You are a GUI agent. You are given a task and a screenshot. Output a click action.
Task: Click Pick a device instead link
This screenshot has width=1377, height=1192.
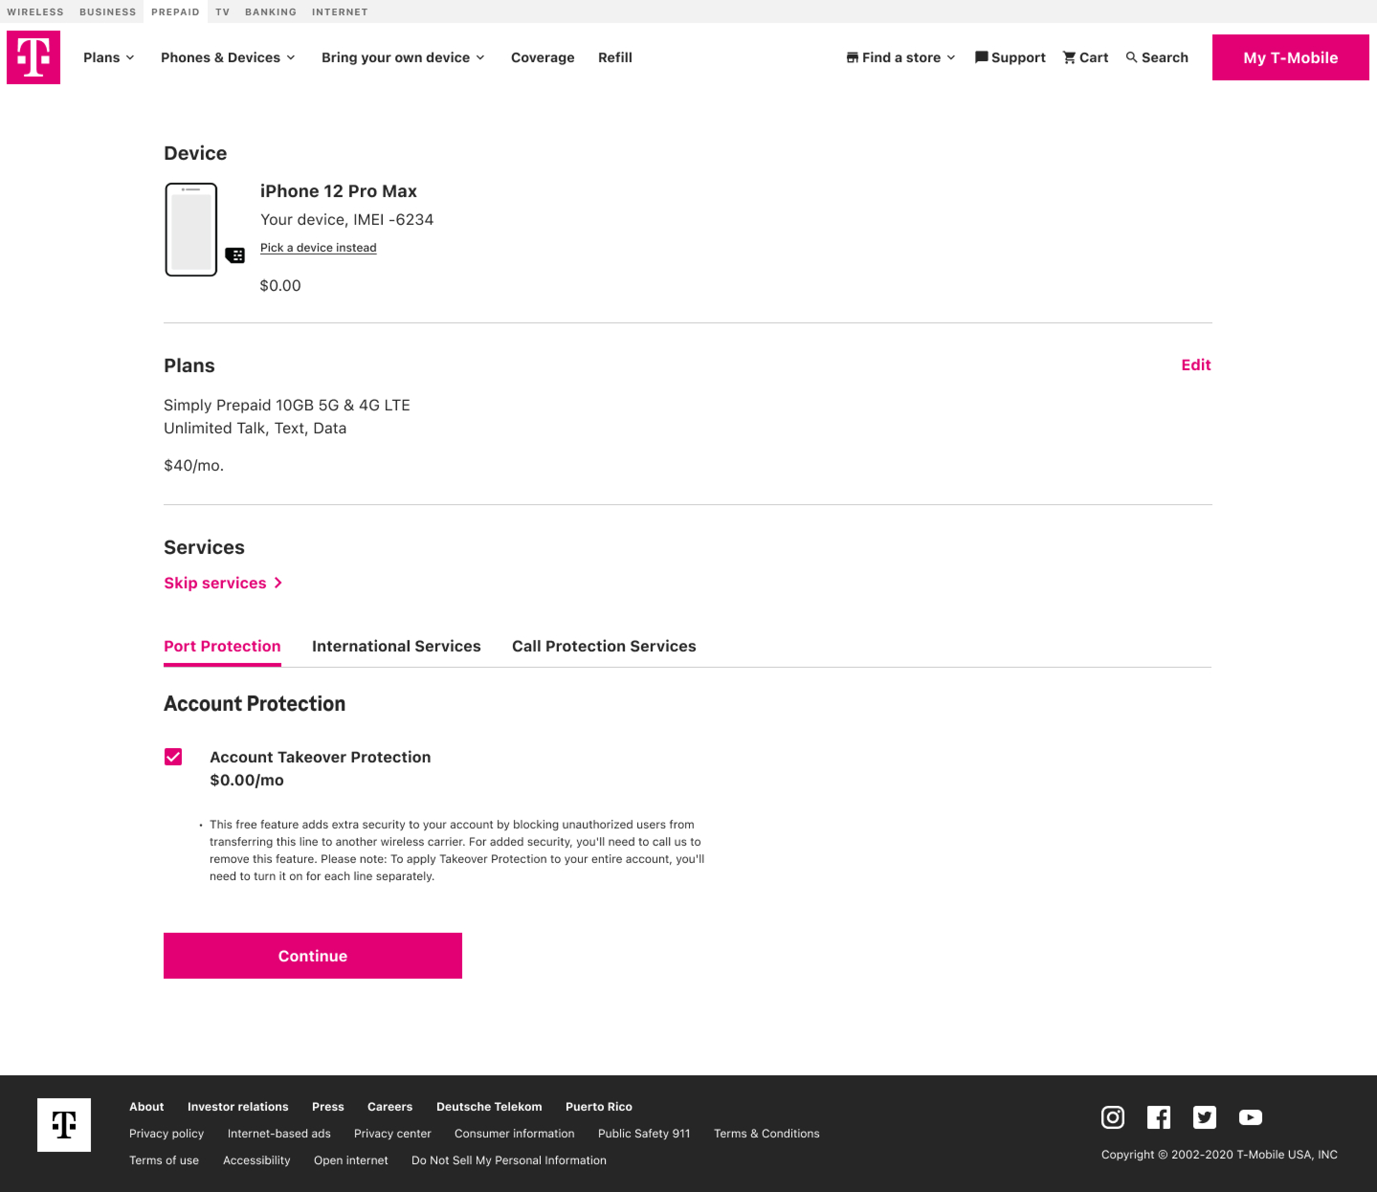click(x=318, y=247)
